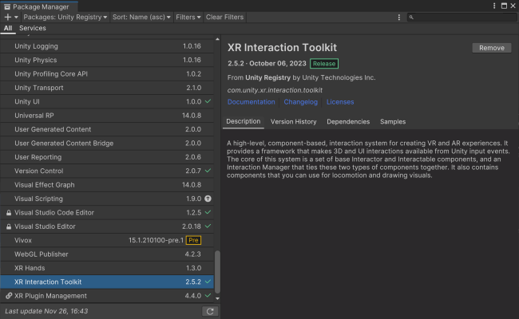Click the installed checkmark on Visual Studio Editor
Viewport: 519px width, 319px height.
(x=208, y=226)
